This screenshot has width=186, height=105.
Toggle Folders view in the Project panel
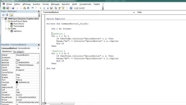click(x=11, y=15)
